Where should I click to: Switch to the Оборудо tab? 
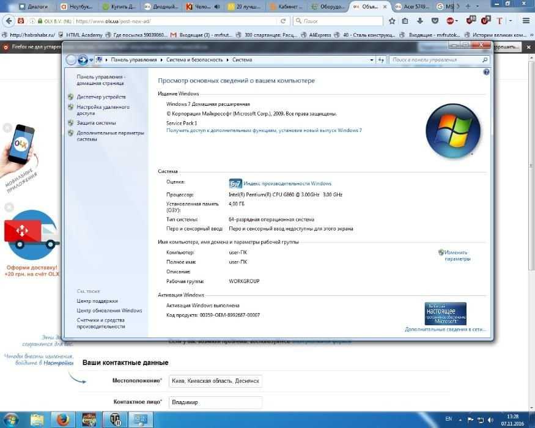(330, 7)
